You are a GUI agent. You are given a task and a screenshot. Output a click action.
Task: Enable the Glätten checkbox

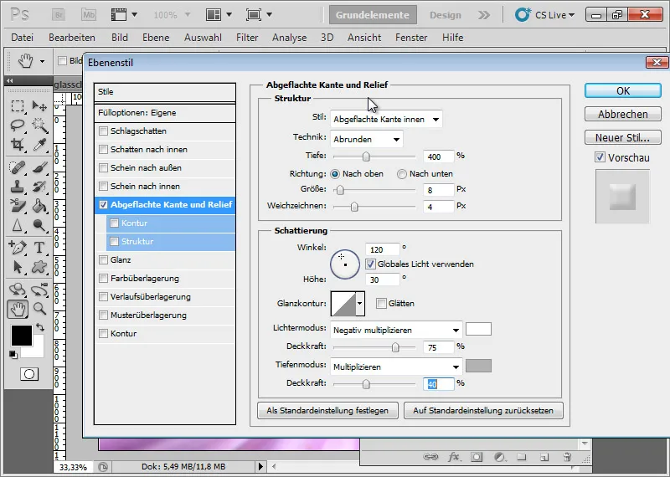(x=381, y=304)
